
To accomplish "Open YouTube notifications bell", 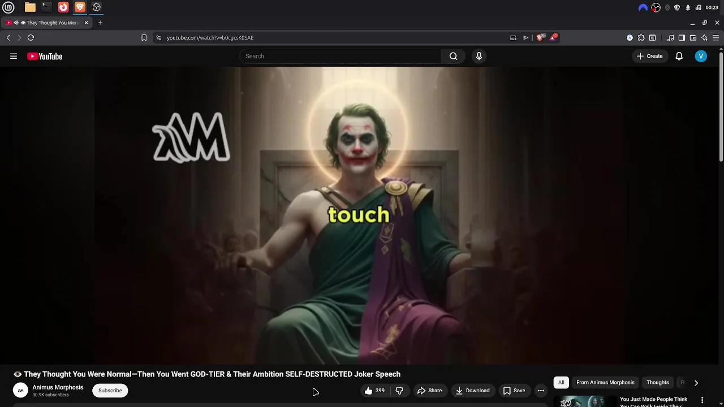I will point(679,56).
